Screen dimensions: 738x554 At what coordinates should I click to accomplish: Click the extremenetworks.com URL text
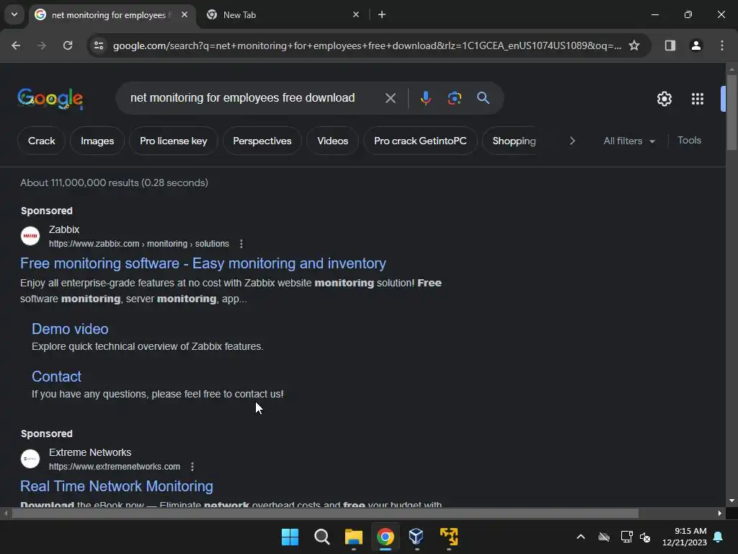[x=115, y=467]
